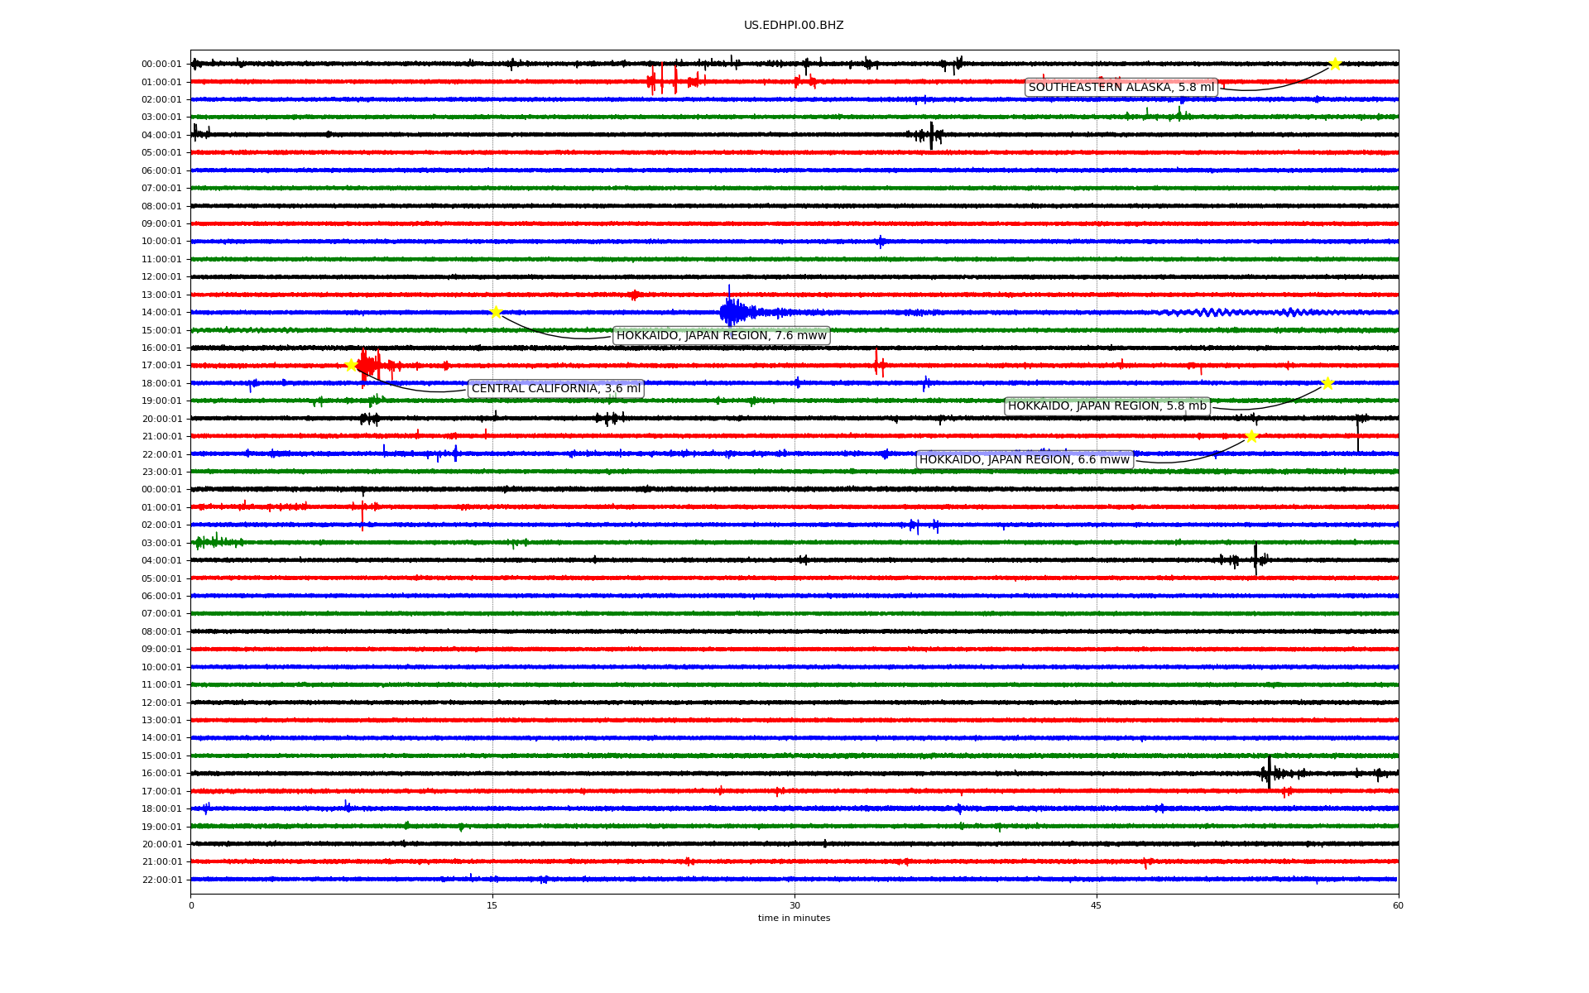Click the 17:00:01 row label beside Central California trace

(161, 366)
